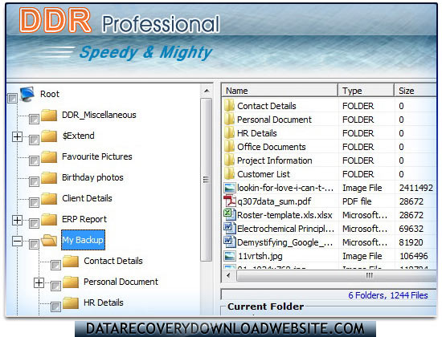Click the $Extend folder icon in tree

[49, 136]
